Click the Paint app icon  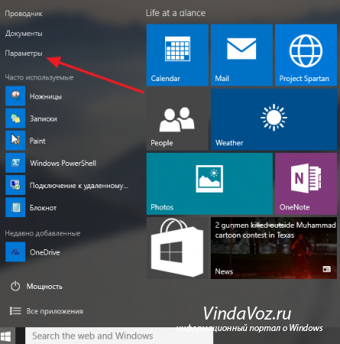click(x=15, y=141)
